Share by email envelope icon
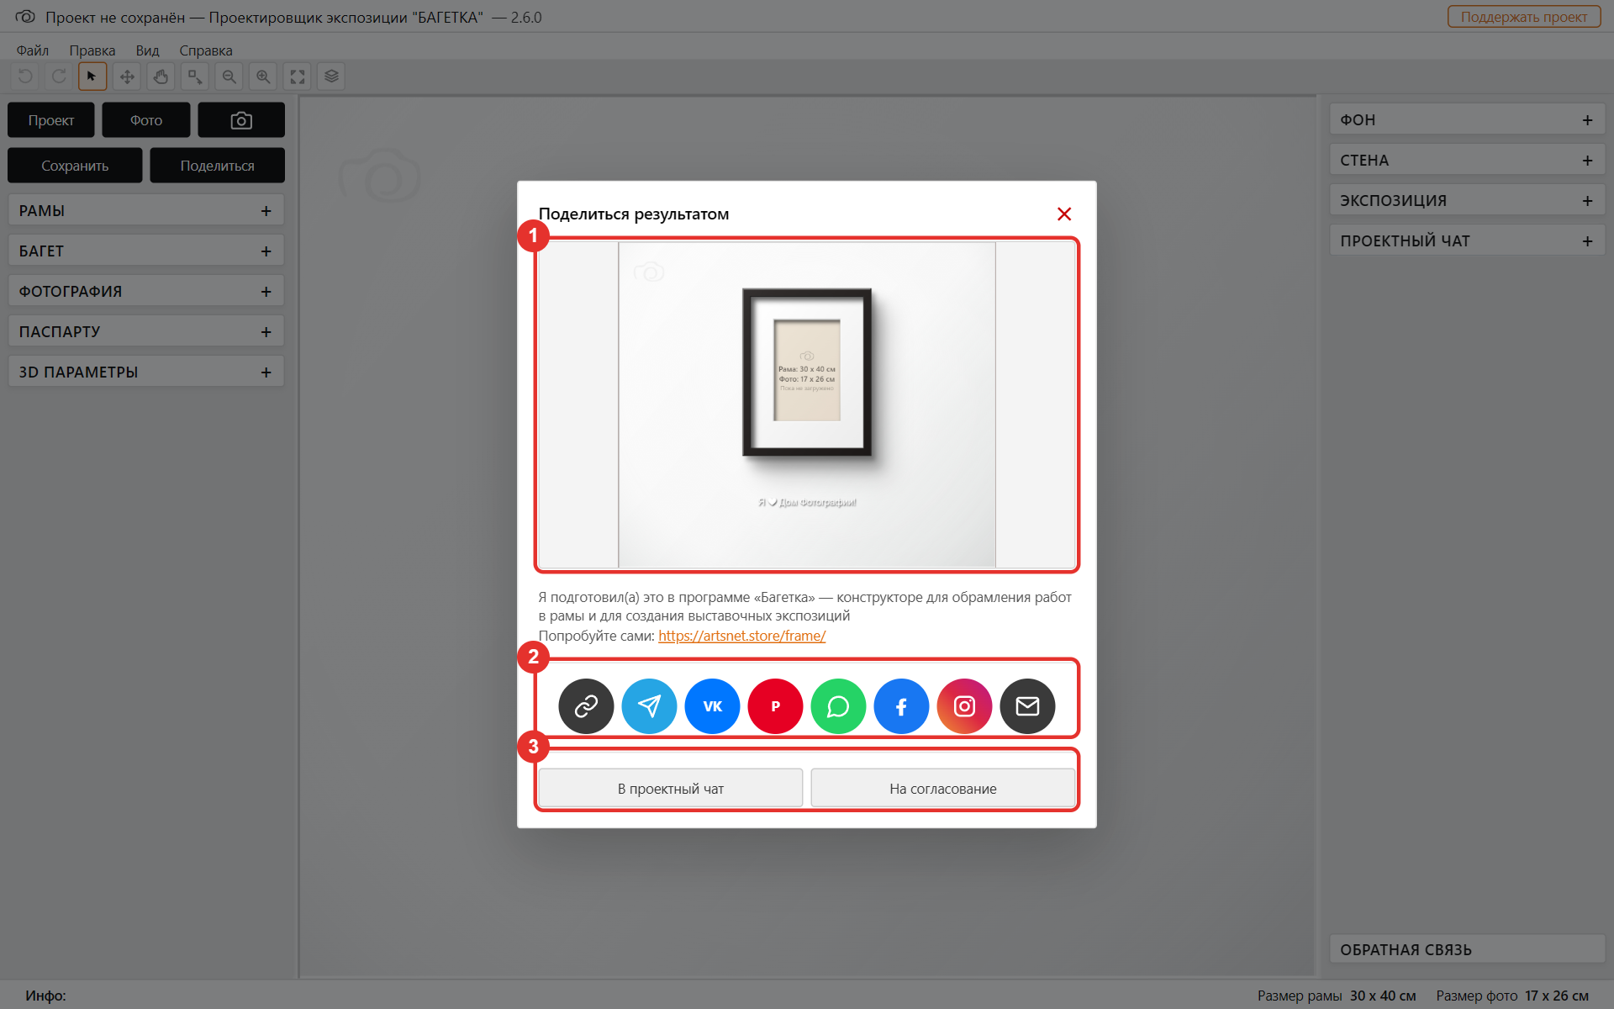 point(1027,706)
